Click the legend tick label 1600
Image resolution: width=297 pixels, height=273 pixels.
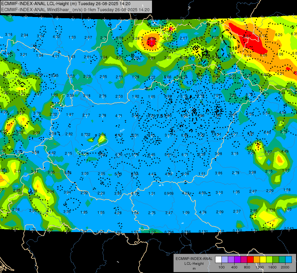click(x=272, y=267)
